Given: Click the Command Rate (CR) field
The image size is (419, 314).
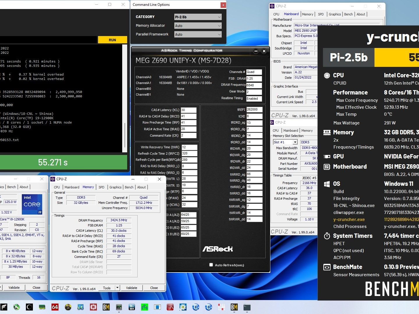Looking at the screenshot, I should 189,135.
